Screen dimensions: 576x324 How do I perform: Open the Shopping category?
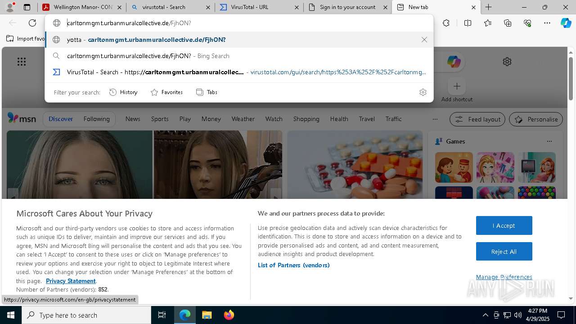pyautogui.click(x=306, y=119)
